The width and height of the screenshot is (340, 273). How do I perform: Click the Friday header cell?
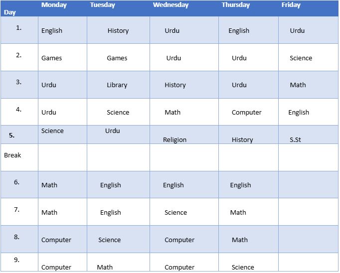coord(309,8)
